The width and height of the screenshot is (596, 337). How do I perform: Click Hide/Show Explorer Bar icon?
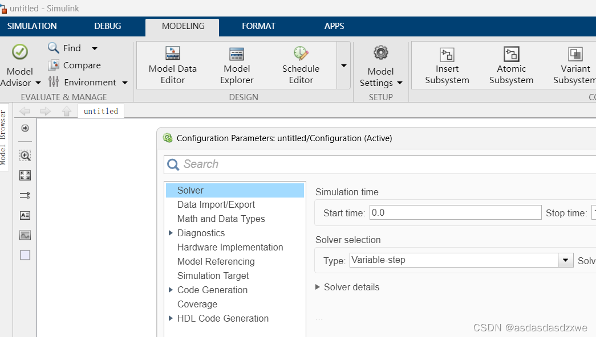point(25,128)
